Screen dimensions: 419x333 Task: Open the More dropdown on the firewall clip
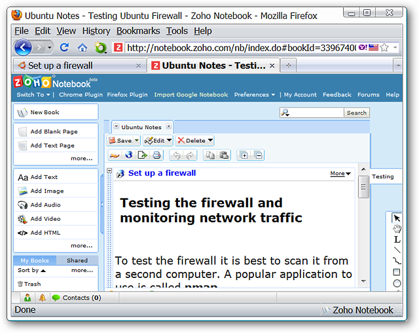point(340,173)
